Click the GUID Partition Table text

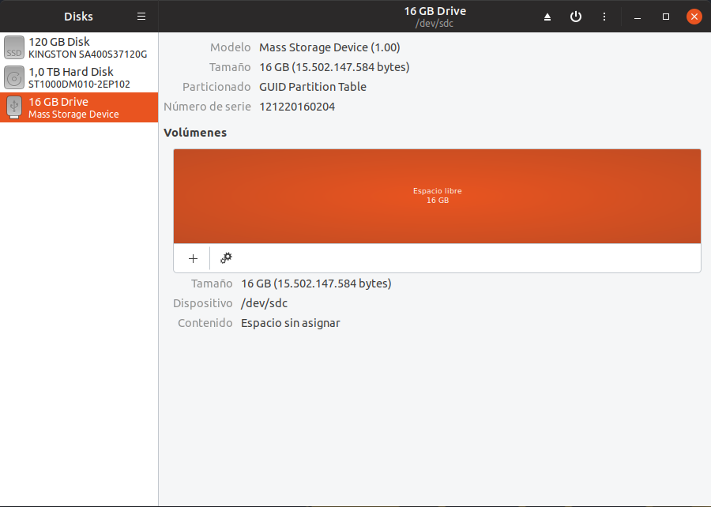tap(313, 87)
